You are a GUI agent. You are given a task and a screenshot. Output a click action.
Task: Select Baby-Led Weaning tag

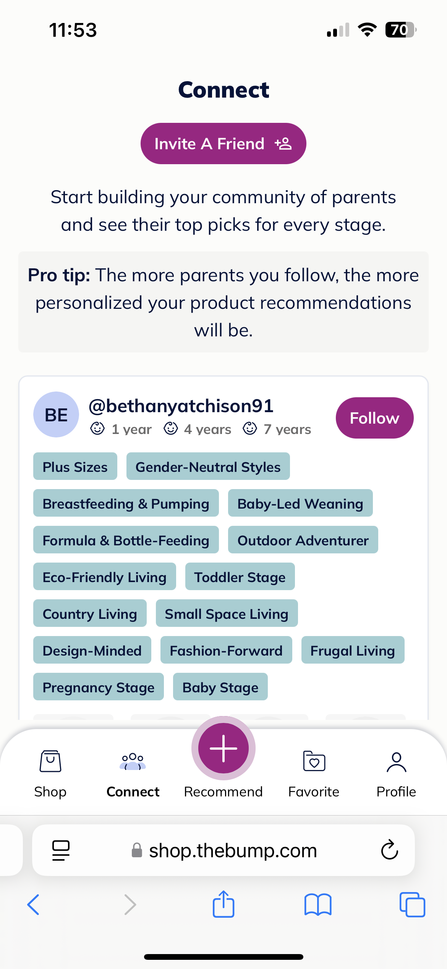[300, 503]
